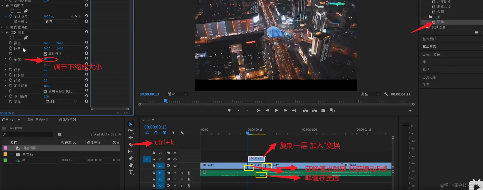This screenshot has height=190, width=483.
Task: Open the 混合模式 dropdown showing 正常
Action: click(x=61, y=22)
